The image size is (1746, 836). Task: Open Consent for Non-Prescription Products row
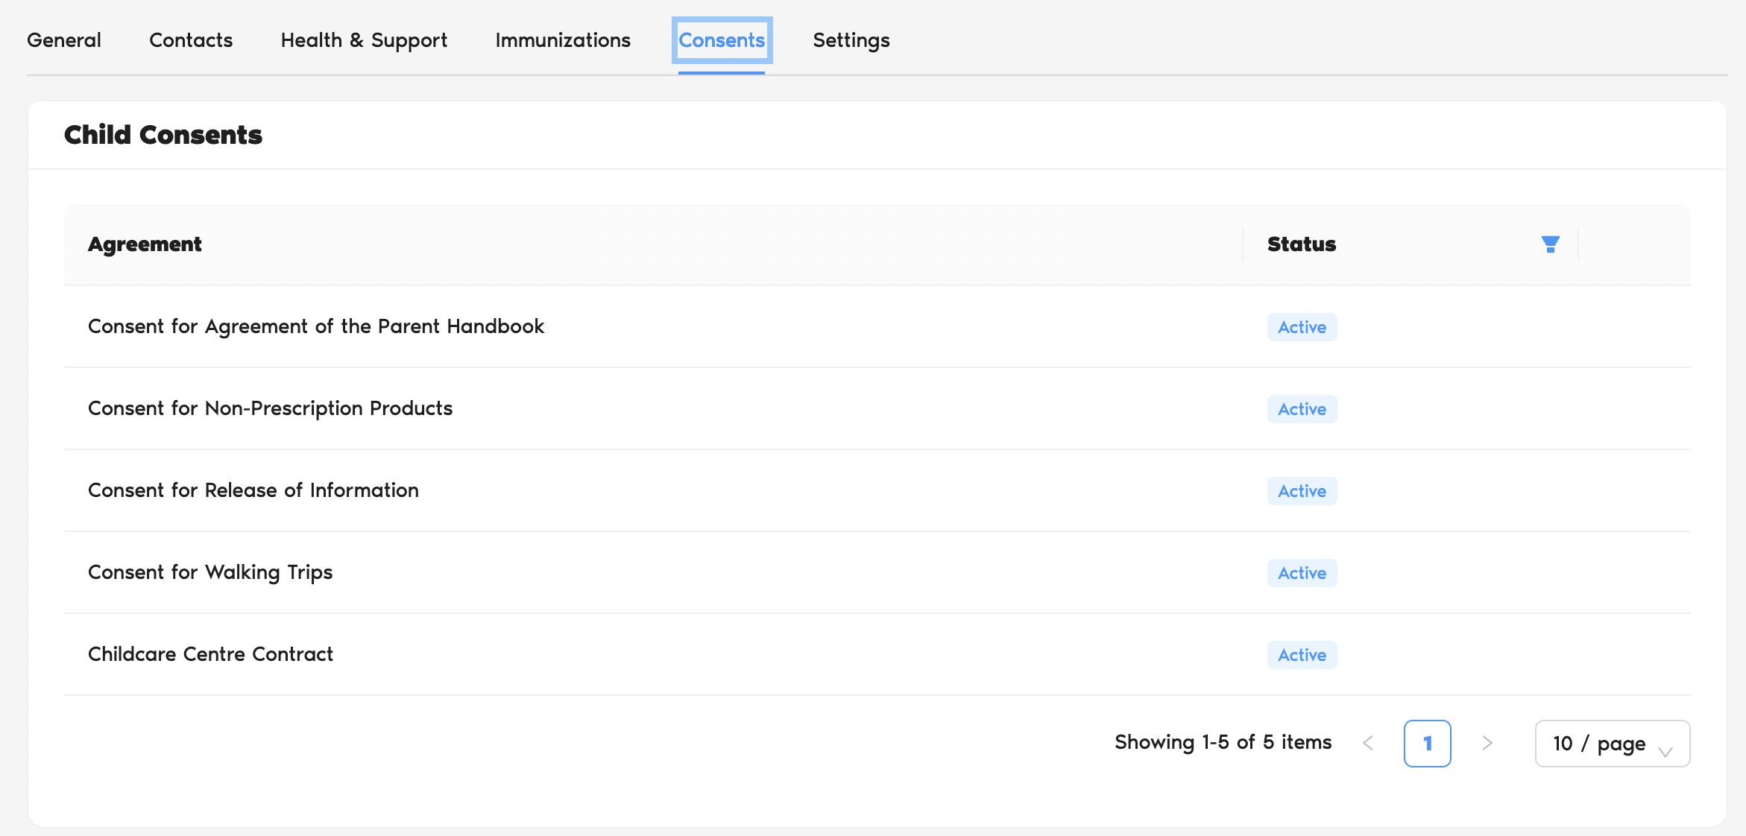[270, 408]
